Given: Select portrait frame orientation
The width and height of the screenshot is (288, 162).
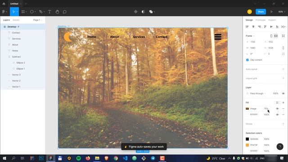Looking at the screenshot, I should [x=271, y=36].
